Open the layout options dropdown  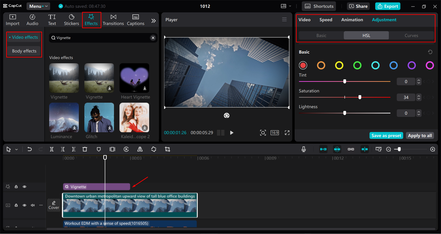click(x=286, y=6)
